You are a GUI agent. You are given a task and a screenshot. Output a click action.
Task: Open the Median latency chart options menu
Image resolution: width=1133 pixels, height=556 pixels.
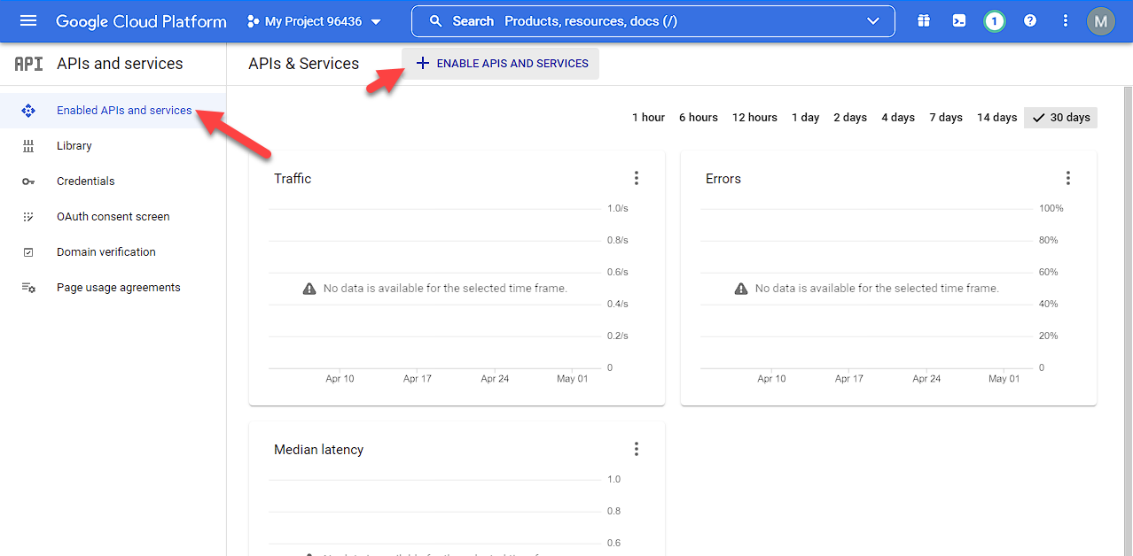[x=637, y=449]
